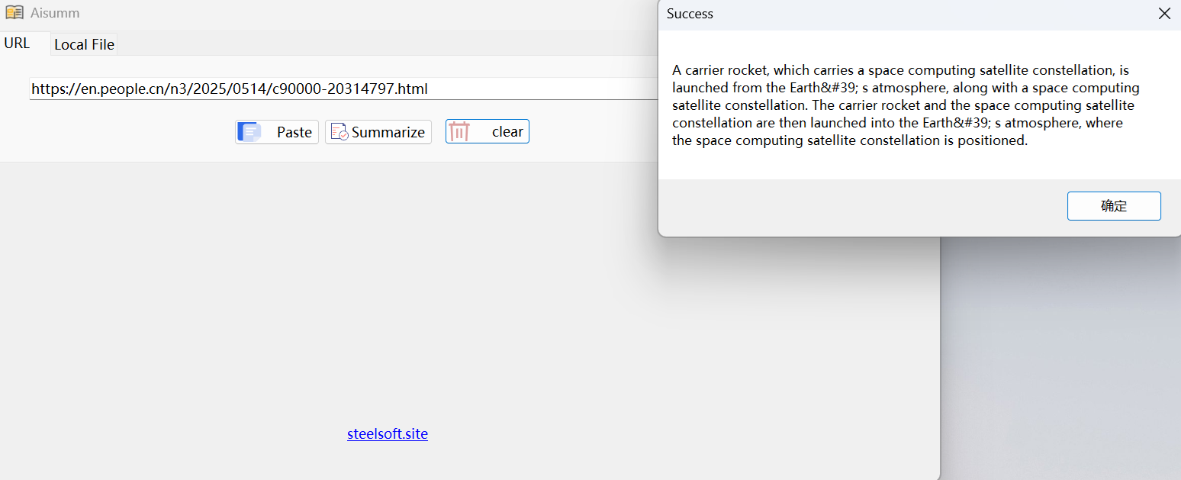Viewport: 1181px width, 480px height.
Task: Click the Summarize document icon
Action: click(x=339, y=132)
